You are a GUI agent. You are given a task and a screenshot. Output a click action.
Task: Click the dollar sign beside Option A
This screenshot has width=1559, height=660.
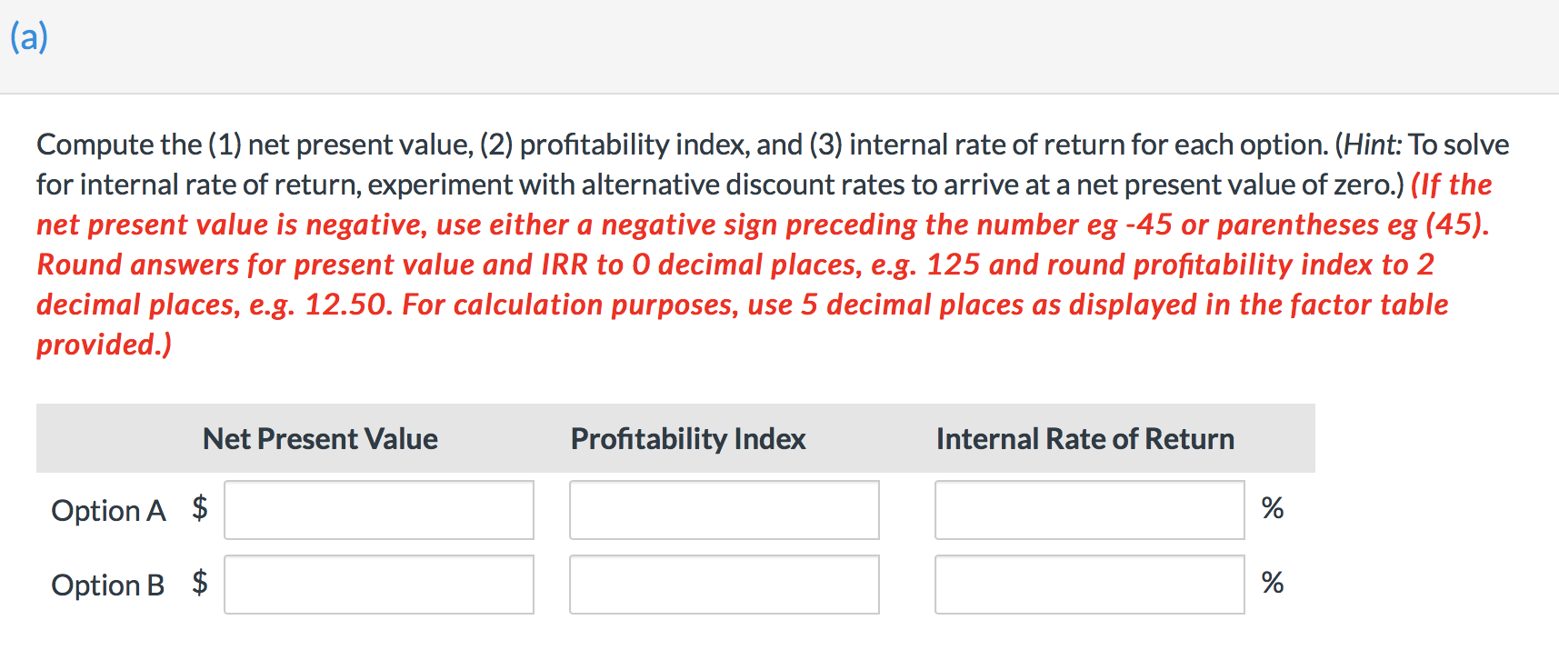(200, 507)
